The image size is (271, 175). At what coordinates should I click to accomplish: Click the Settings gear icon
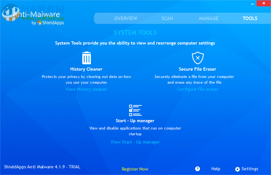(x=238, y=169)
